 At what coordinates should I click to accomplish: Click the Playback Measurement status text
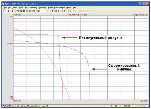click(x=25, y=106)
